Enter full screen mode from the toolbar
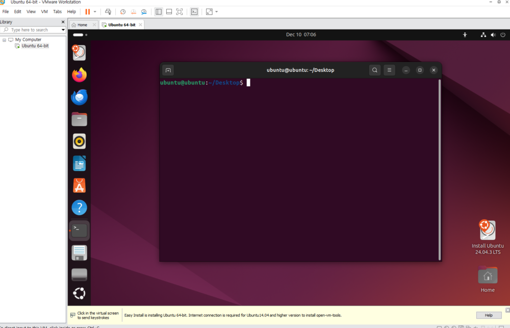Image resolution: width=510 pixels, height=328 pixels. [179, 11]
